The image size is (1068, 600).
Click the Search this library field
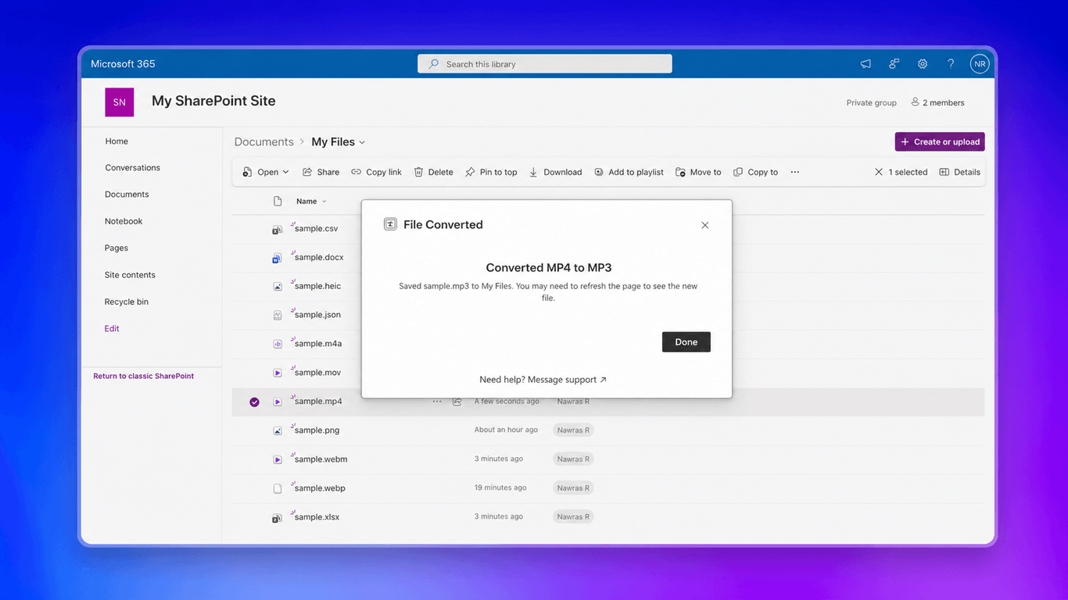pyautogui.click(x=545, y=64)
